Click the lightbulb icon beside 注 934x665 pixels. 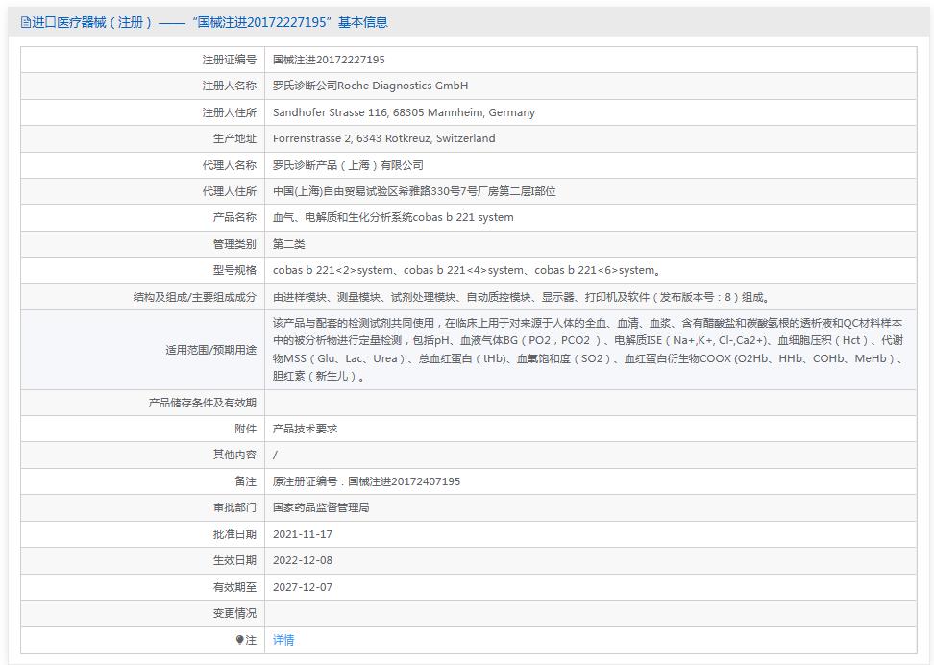[239, 640]
